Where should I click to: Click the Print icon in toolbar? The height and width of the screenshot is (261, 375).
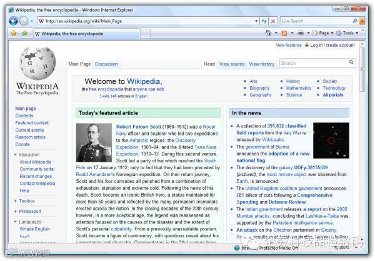coord(301,33)
